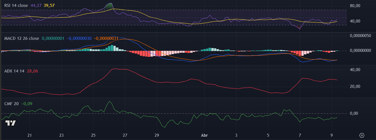Click the ADX value 28,06
376x140 pixels.
[32, 71]
